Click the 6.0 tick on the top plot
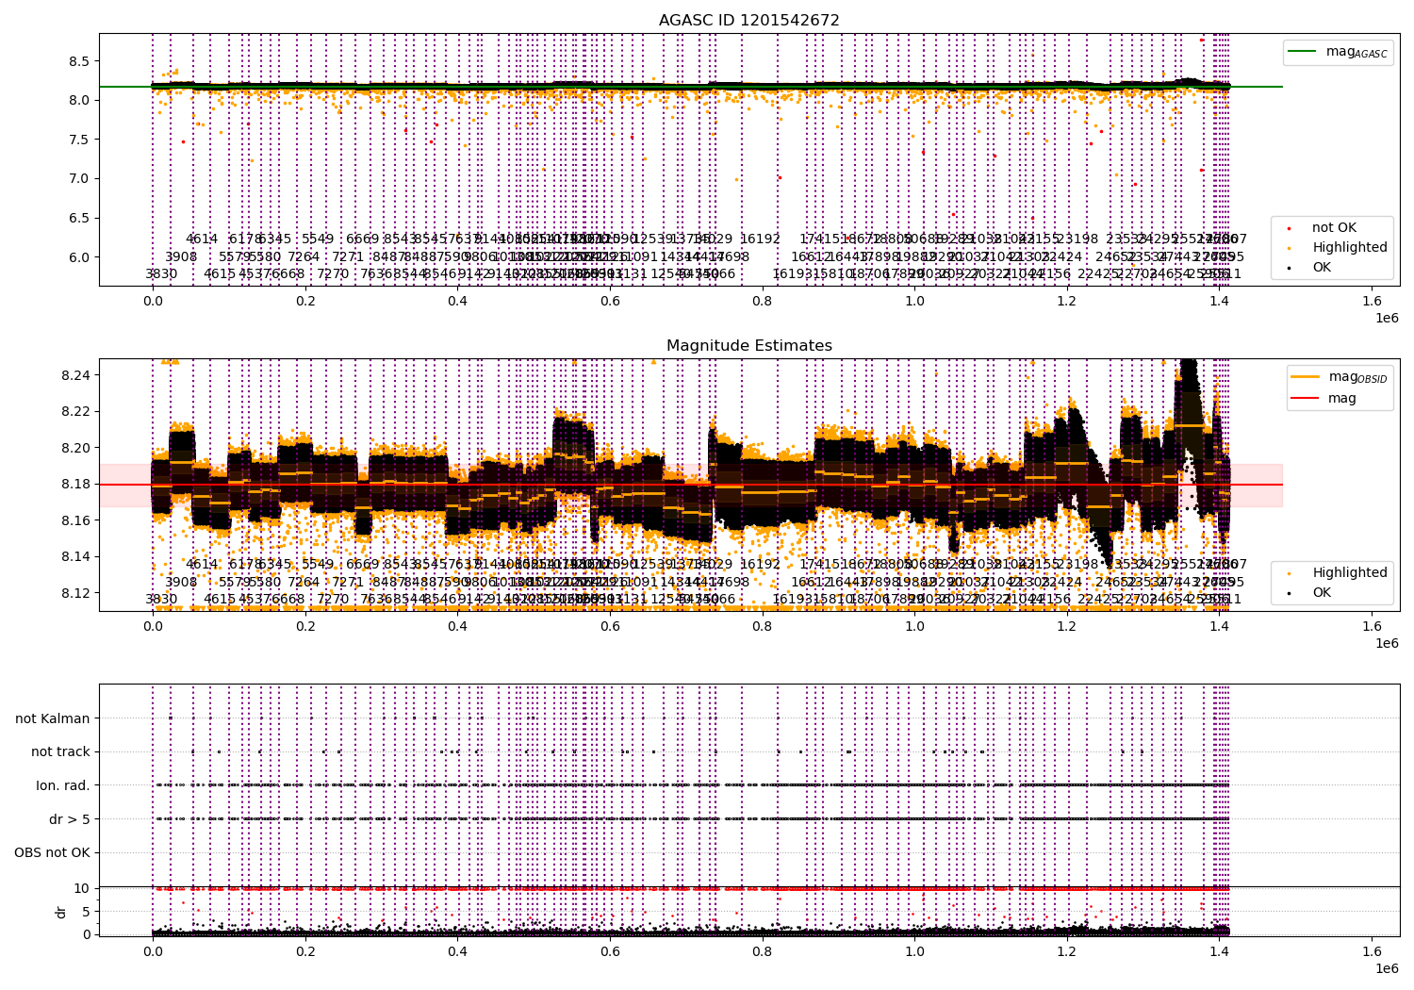Image resolution: width=1414 pixels, height=990 pixels. tap(80, 257)
